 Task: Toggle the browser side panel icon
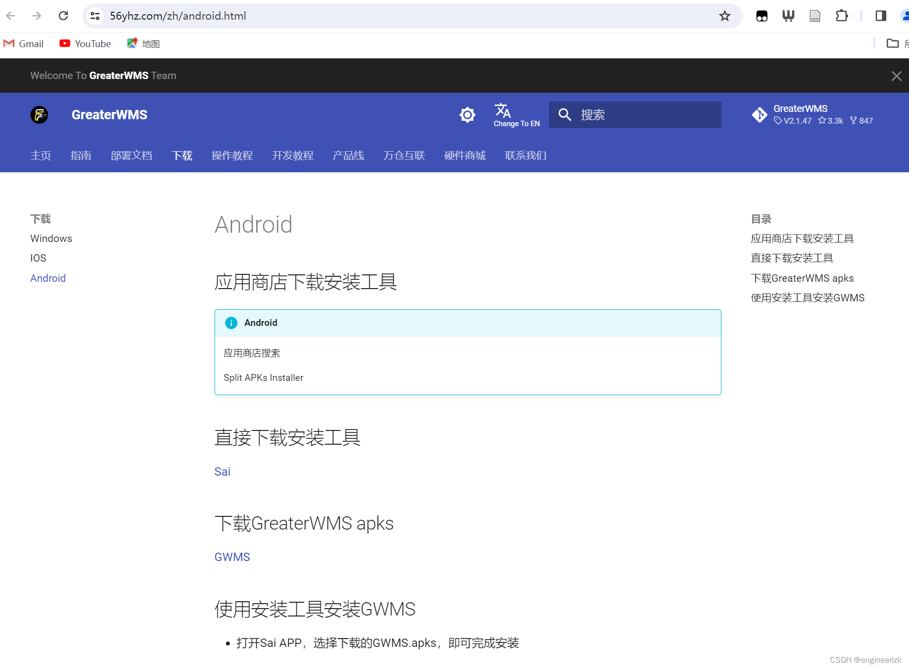881,16
